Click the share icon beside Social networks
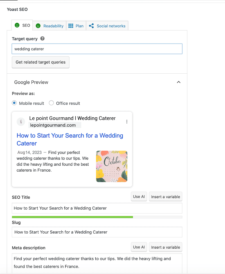Screen dimensions: 225x274 [91, 26]
